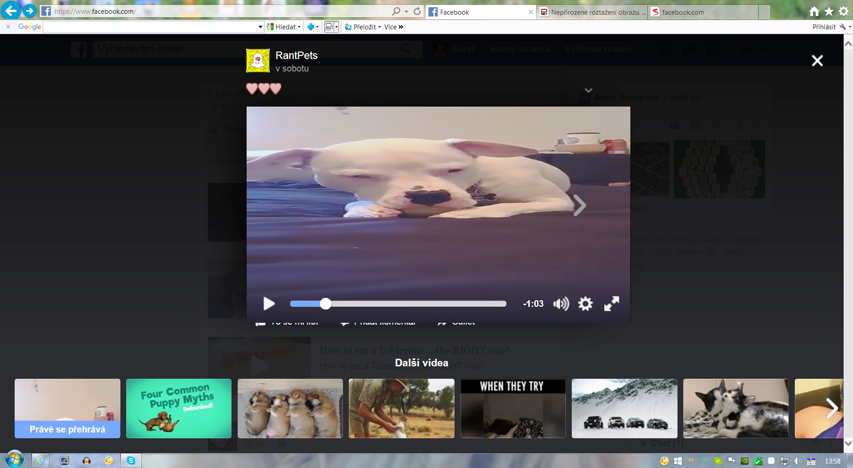Expand the Přeložit dropdown arrow
This screenshot has height=468, width=853.
(379, 27)
